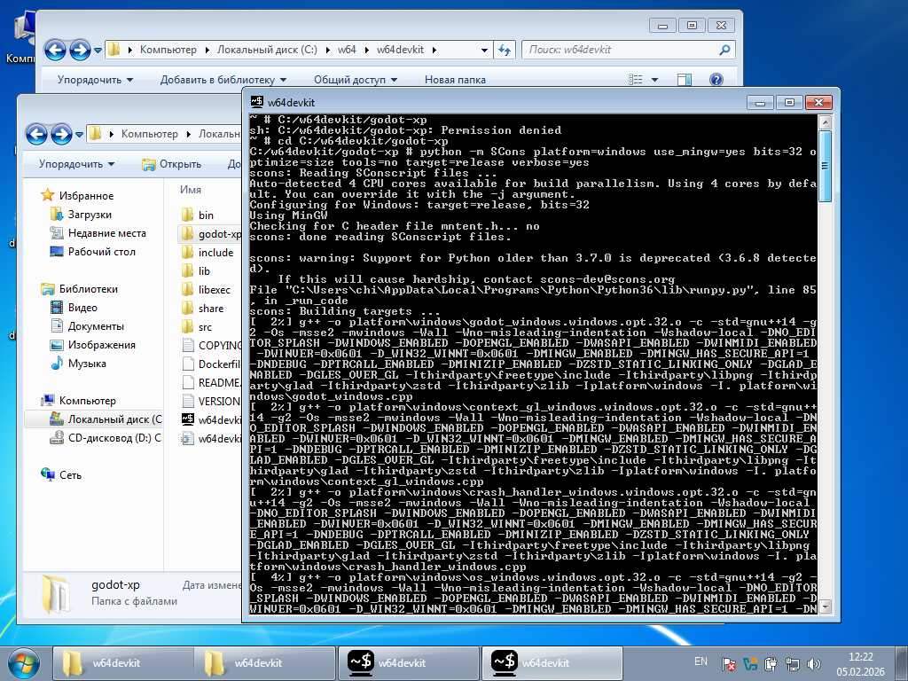
Task: Click Back arrow in rear Explorer window
Action: click(x=55, y=50)
